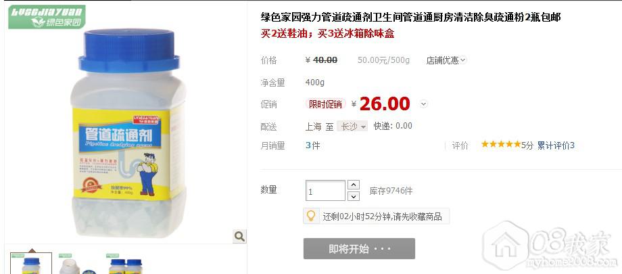Click the magnifier zoom icon on product image

coord(239,236)
